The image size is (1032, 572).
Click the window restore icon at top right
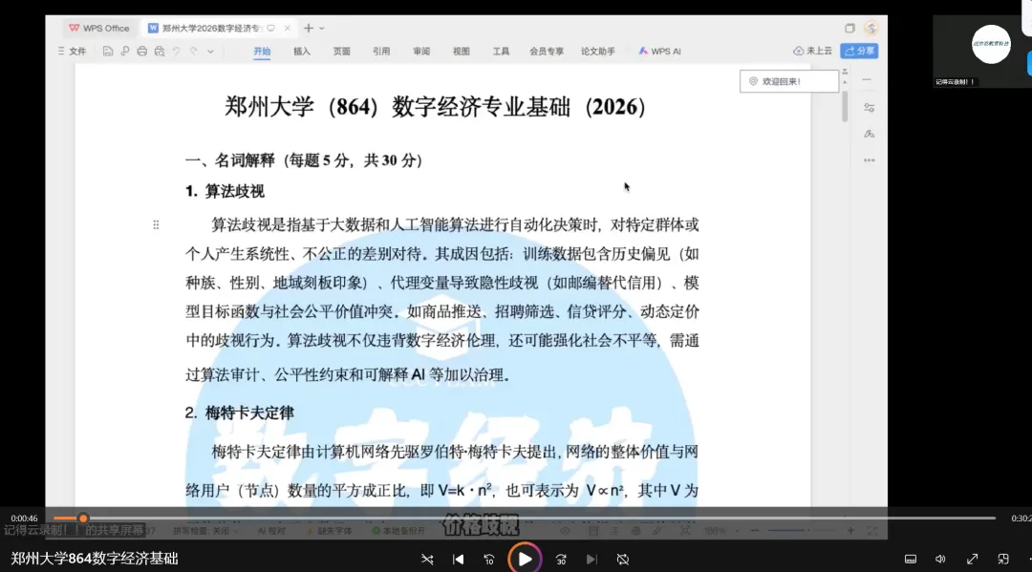(849, 29)
